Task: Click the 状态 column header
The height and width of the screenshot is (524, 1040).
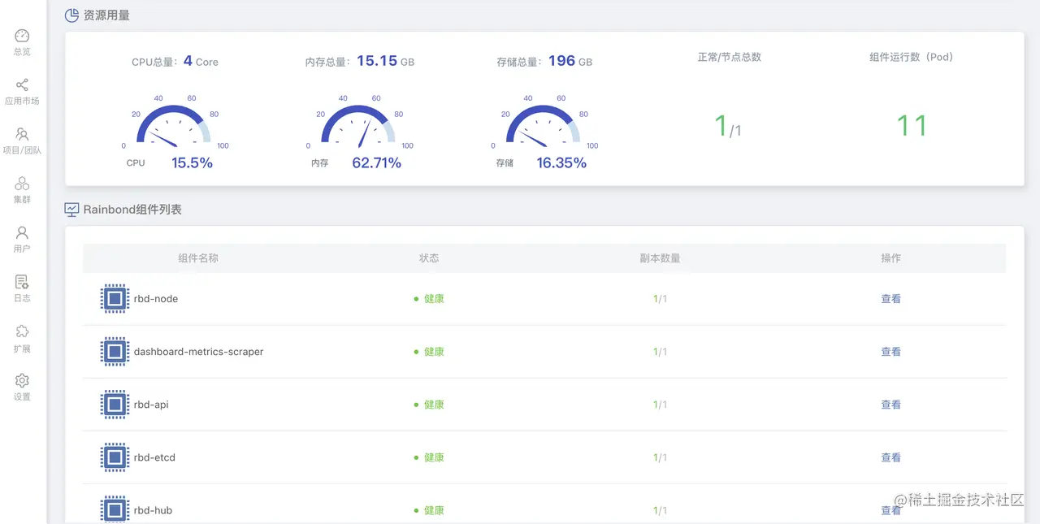Action: (429, 258)
